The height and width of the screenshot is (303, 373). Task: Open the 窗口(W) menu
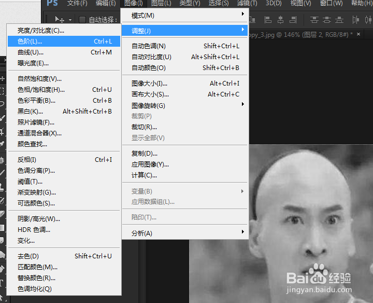(331, 3)
